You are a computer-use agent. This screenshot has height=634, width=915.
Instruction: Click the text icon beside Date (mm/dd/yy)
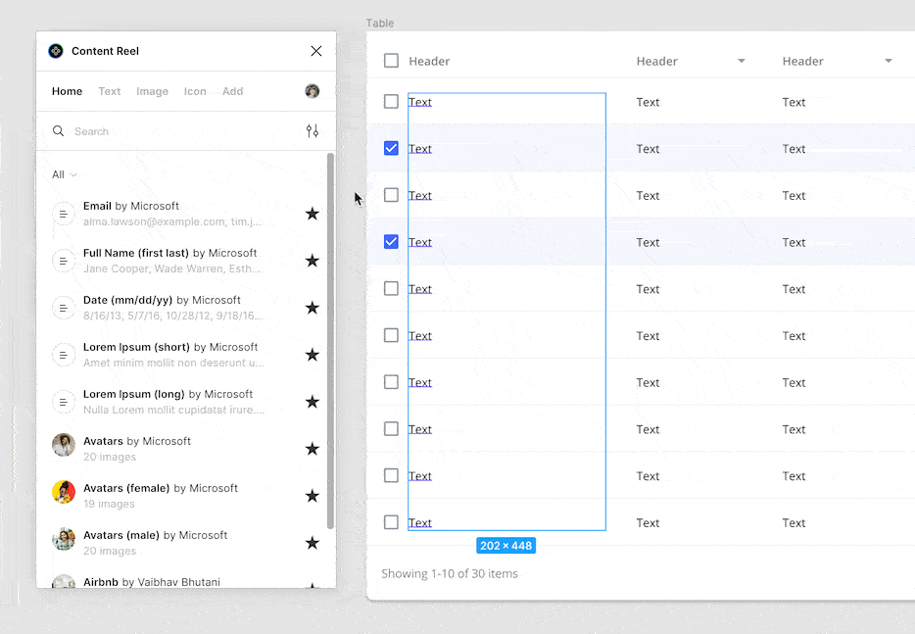pyautogui.click(x=64, y=308)
